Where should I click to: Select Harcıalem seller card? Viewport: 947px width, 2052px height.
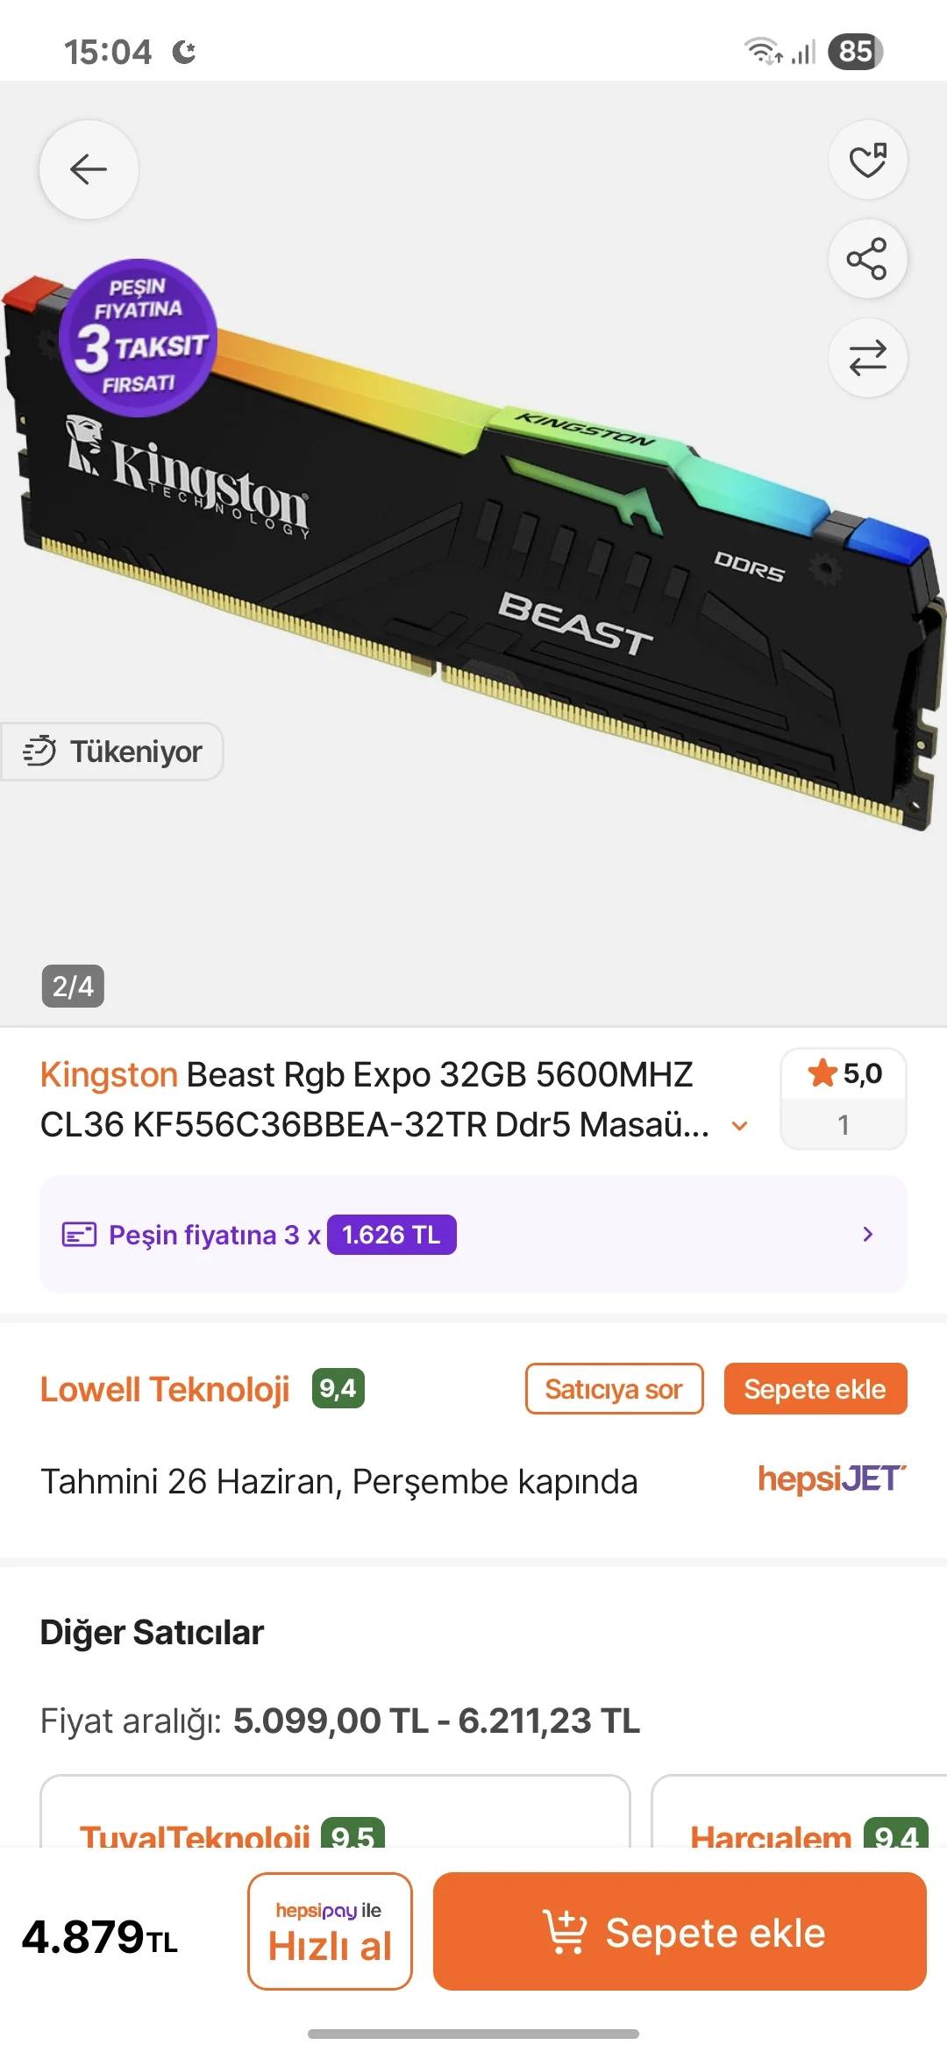pyautogui.click(x=799, y=1812)
